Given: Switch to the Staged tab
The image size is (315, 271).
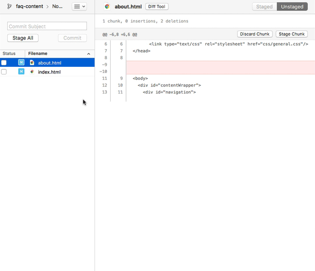Looking at the screenshot, I should click(x=264, y=7).
